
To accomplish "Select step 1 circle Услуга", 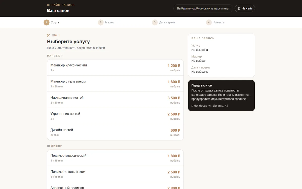I will click(47, 22).
